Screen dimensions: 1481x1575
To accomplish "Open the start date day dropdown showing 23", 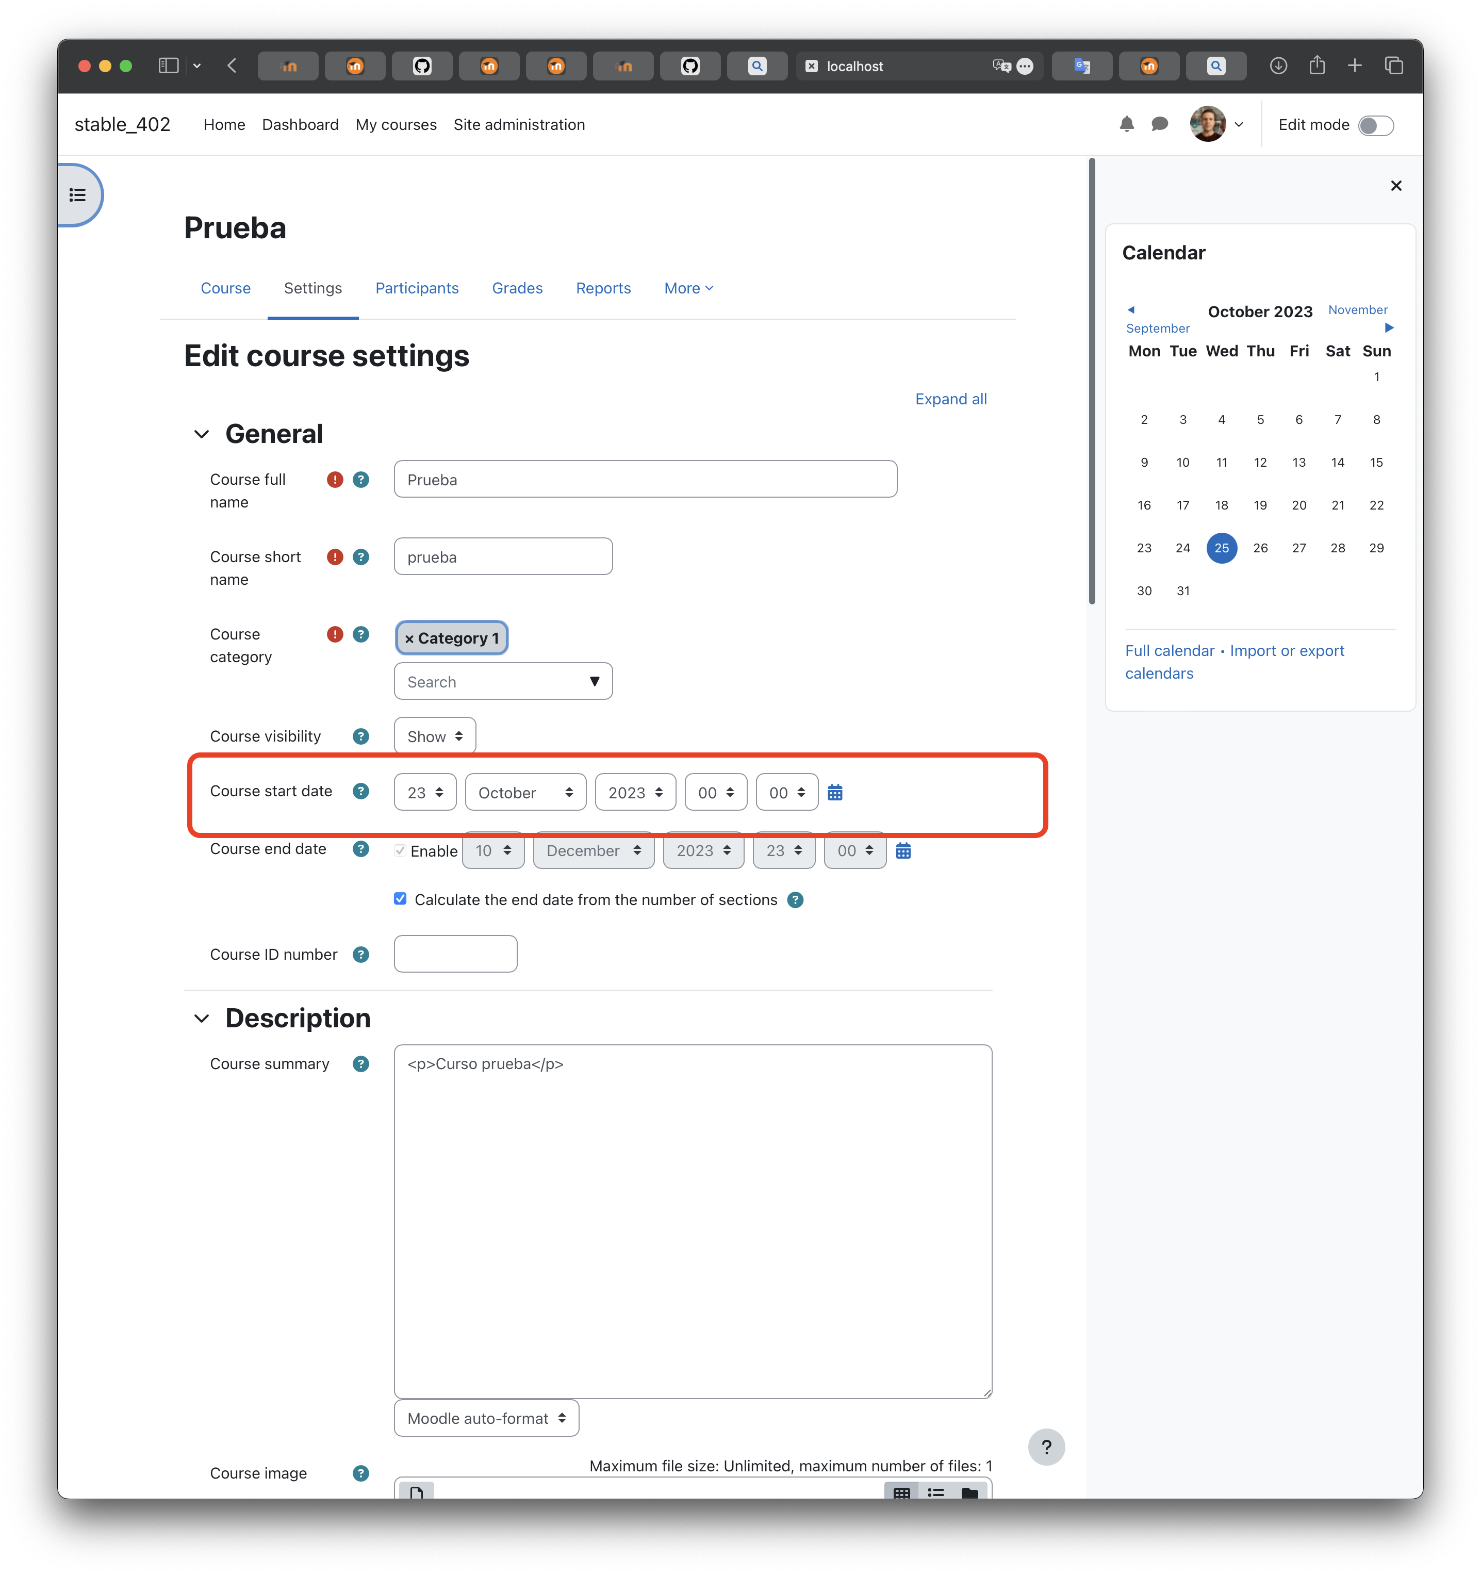I will 424,792.
